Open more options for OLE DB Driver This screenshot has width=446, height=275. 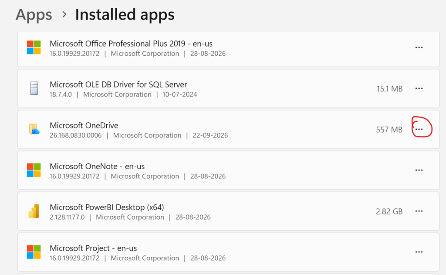pyautogui.click(x=419, y=88)
